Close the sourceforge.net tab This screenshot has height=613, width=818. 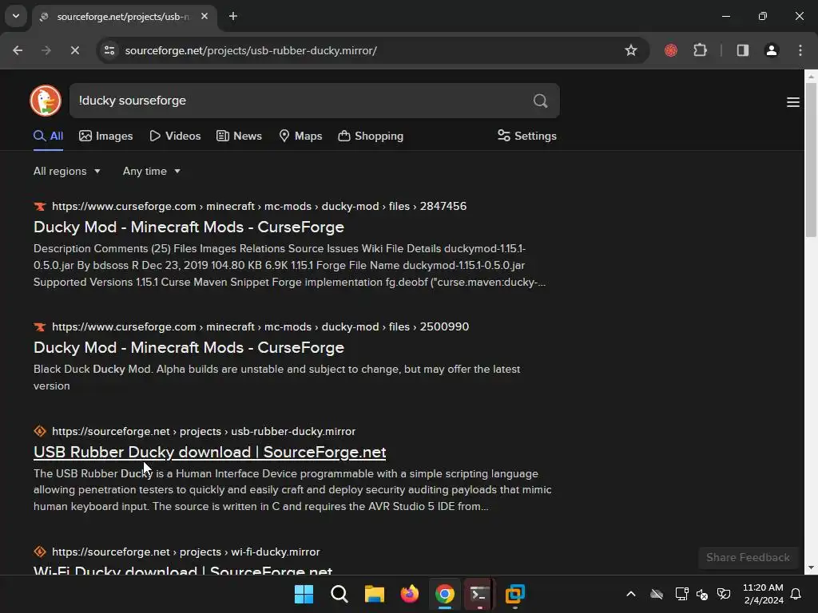pos(204,16)
